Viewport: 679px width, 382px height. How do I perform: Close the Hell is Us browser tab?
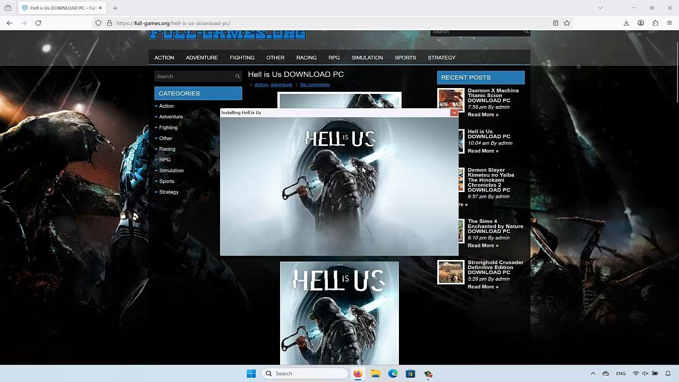(x=100, y=8)
